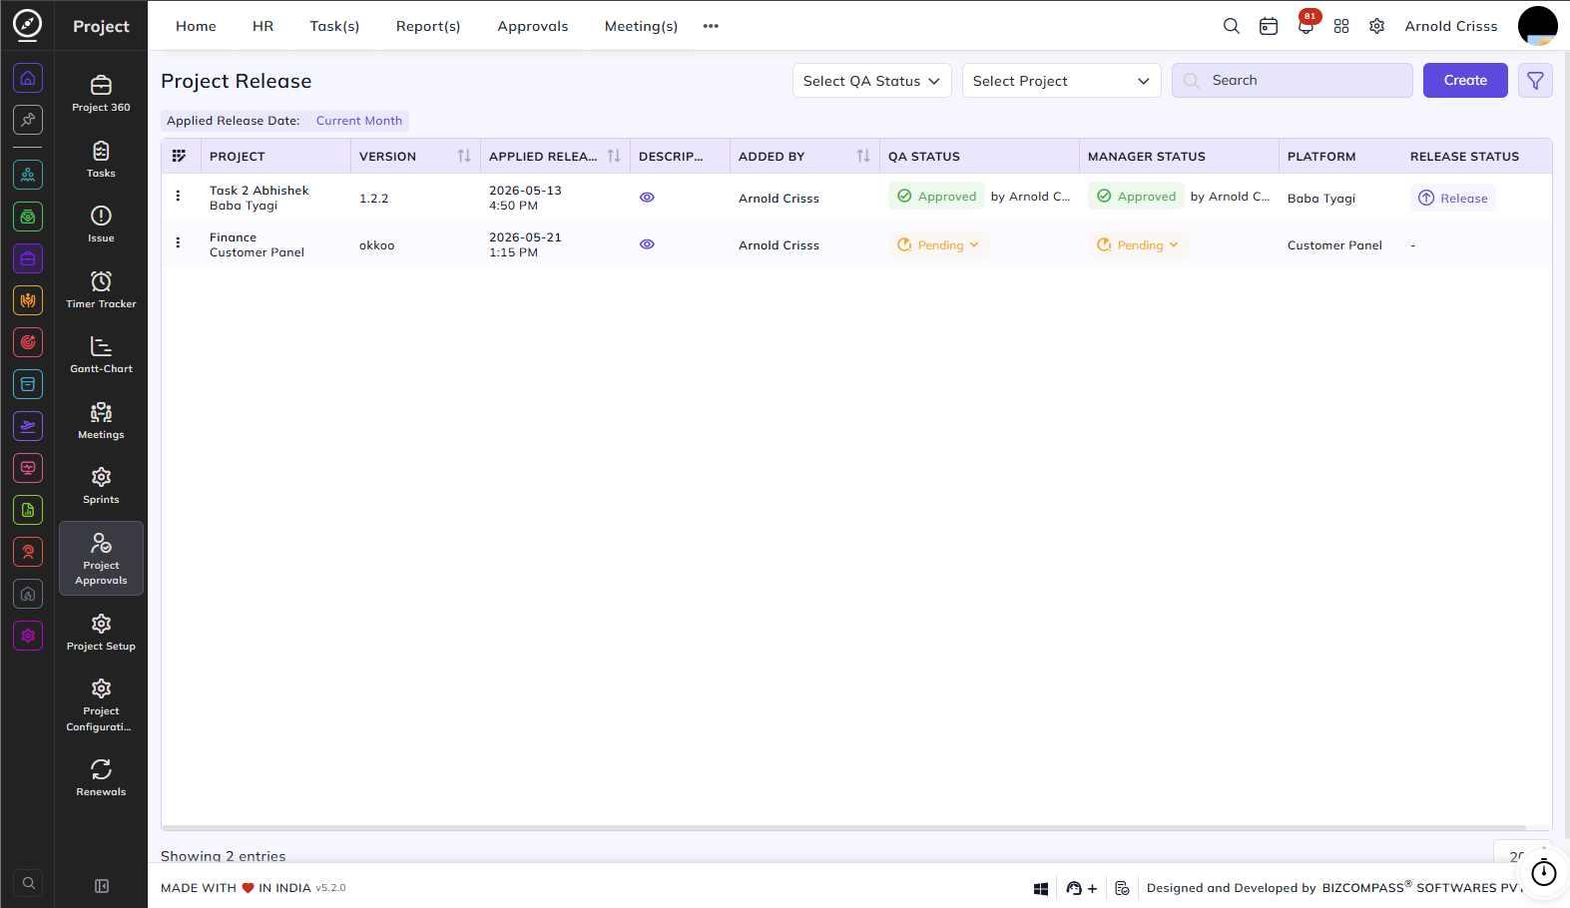
Task: Click the home module icon in left rail
Action: [28, 78]
